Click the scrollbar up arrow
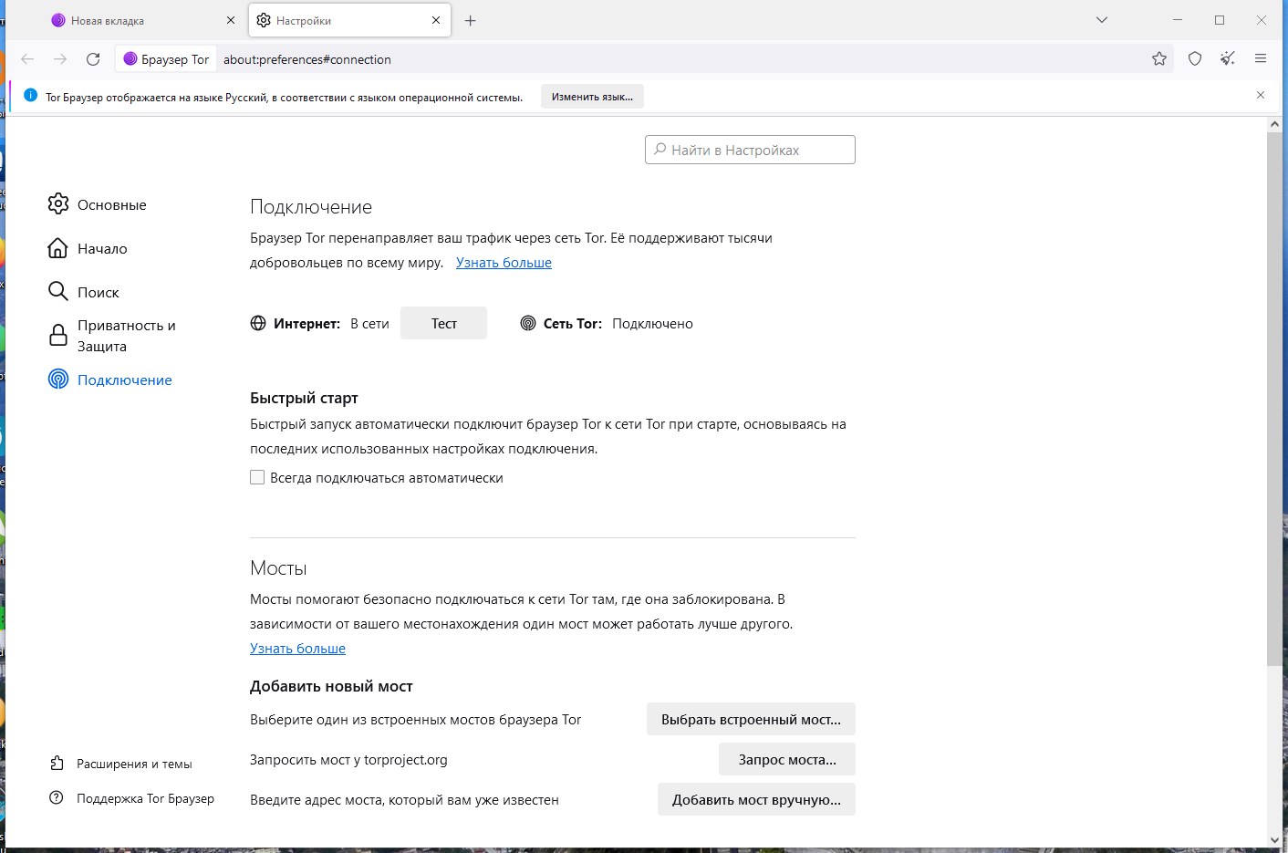Viewport: 1288px width, 853px height. (x=1274, y=125)
